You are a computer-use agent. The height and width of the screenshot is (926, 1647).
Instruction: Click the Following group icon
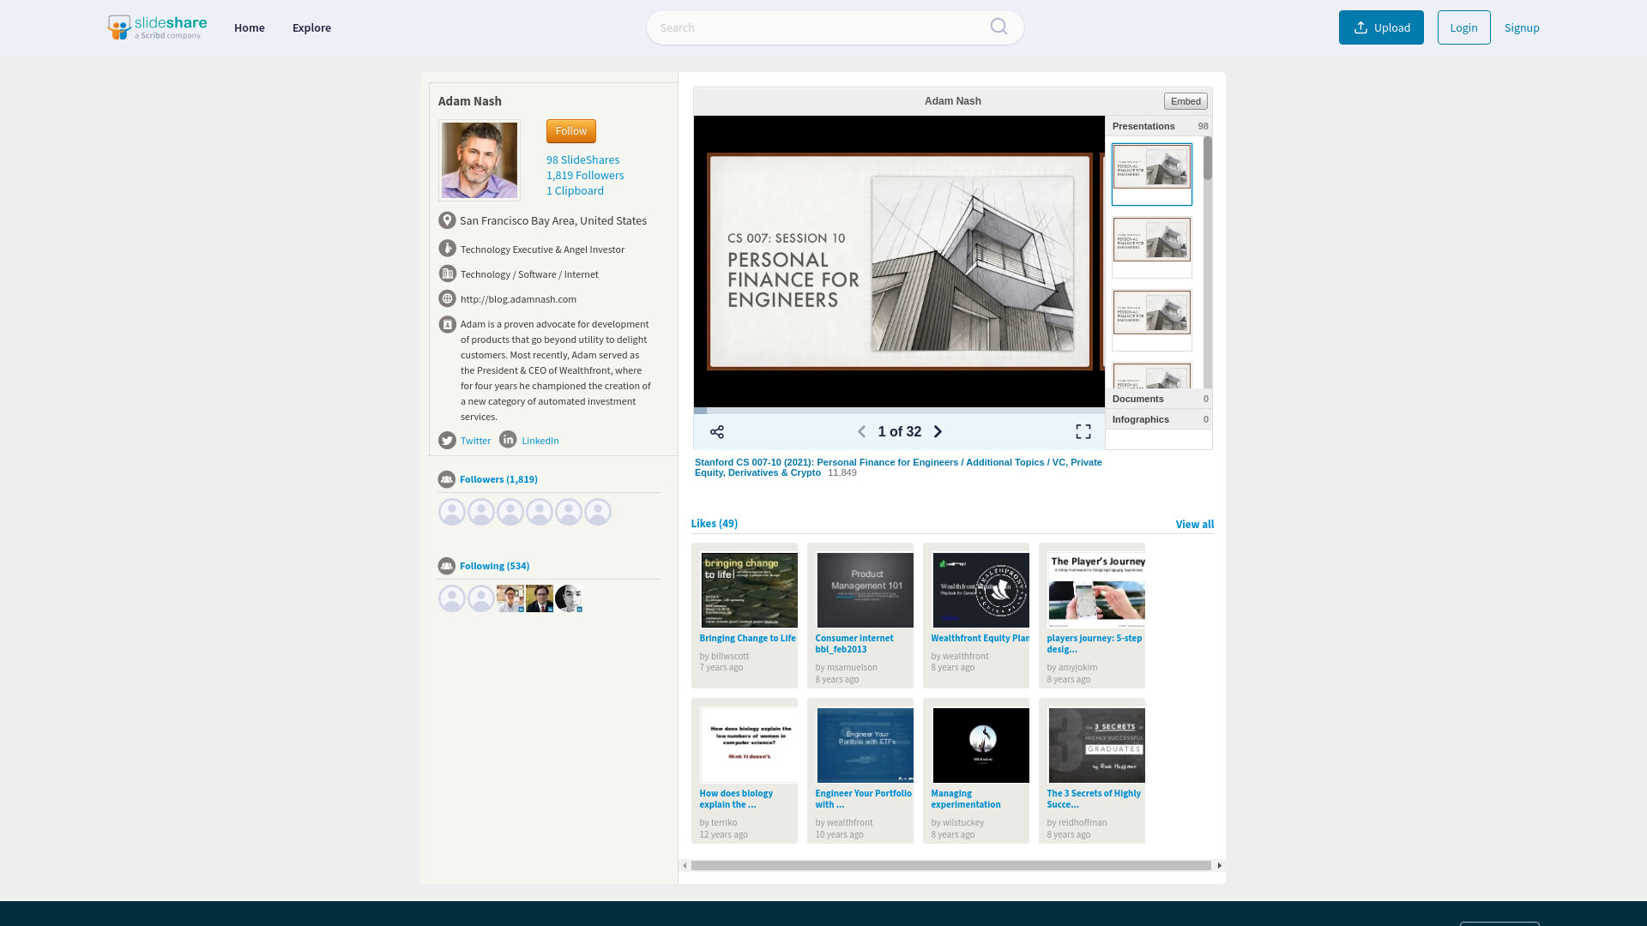point(446,566)
